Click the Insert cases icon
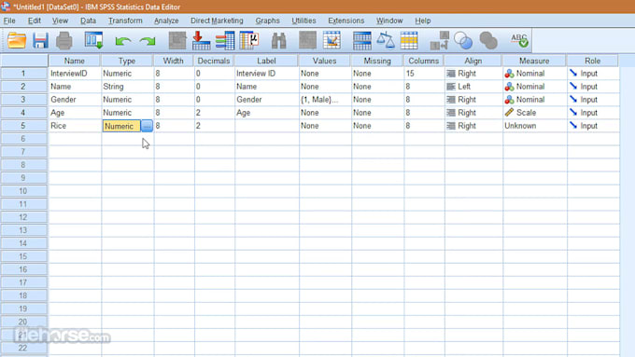635x357 pixels. tap(308, 41)
